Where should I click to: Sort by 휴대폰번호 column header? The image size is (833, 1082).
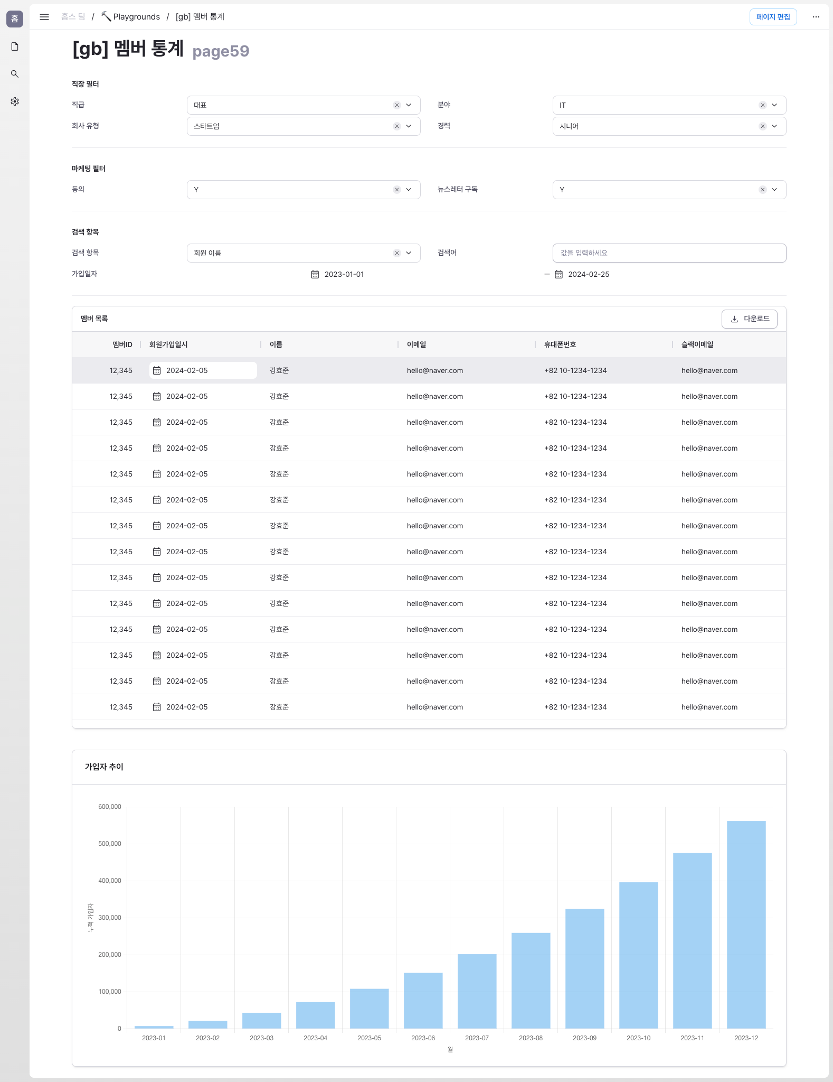click(560, 344)
